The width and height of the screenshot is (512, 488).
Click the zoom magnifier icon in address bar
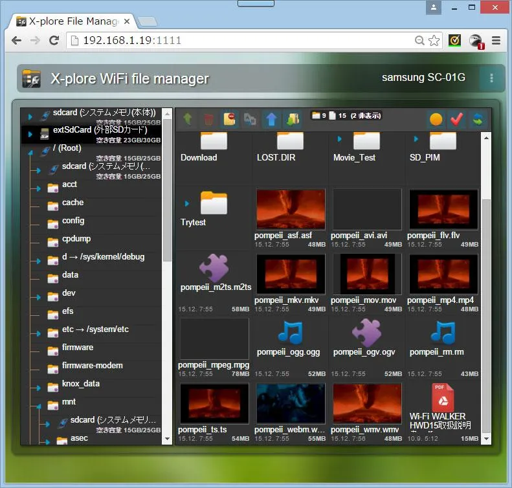pos(419,41)
